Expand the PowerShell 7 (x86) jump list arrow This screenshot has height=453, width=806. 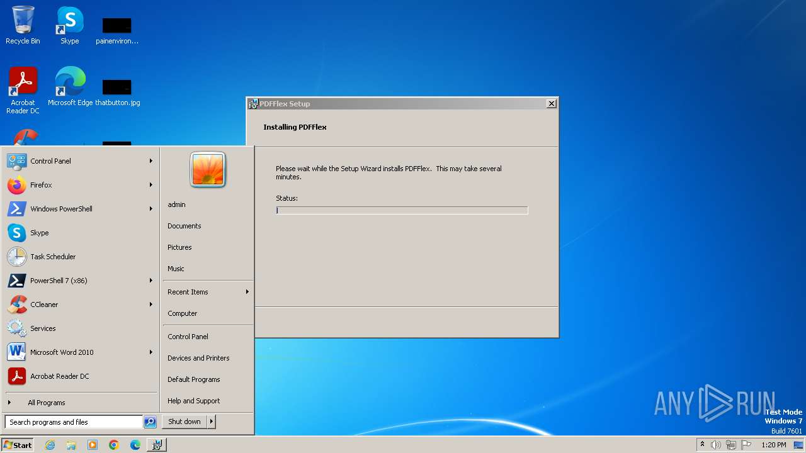pyautogui.click(x=151, y=281)
